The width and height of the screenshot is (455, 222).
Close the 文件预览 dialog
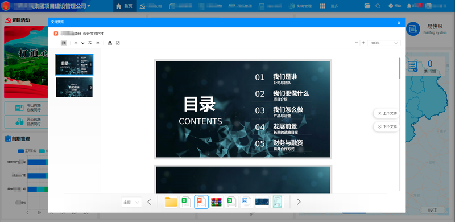399,23
